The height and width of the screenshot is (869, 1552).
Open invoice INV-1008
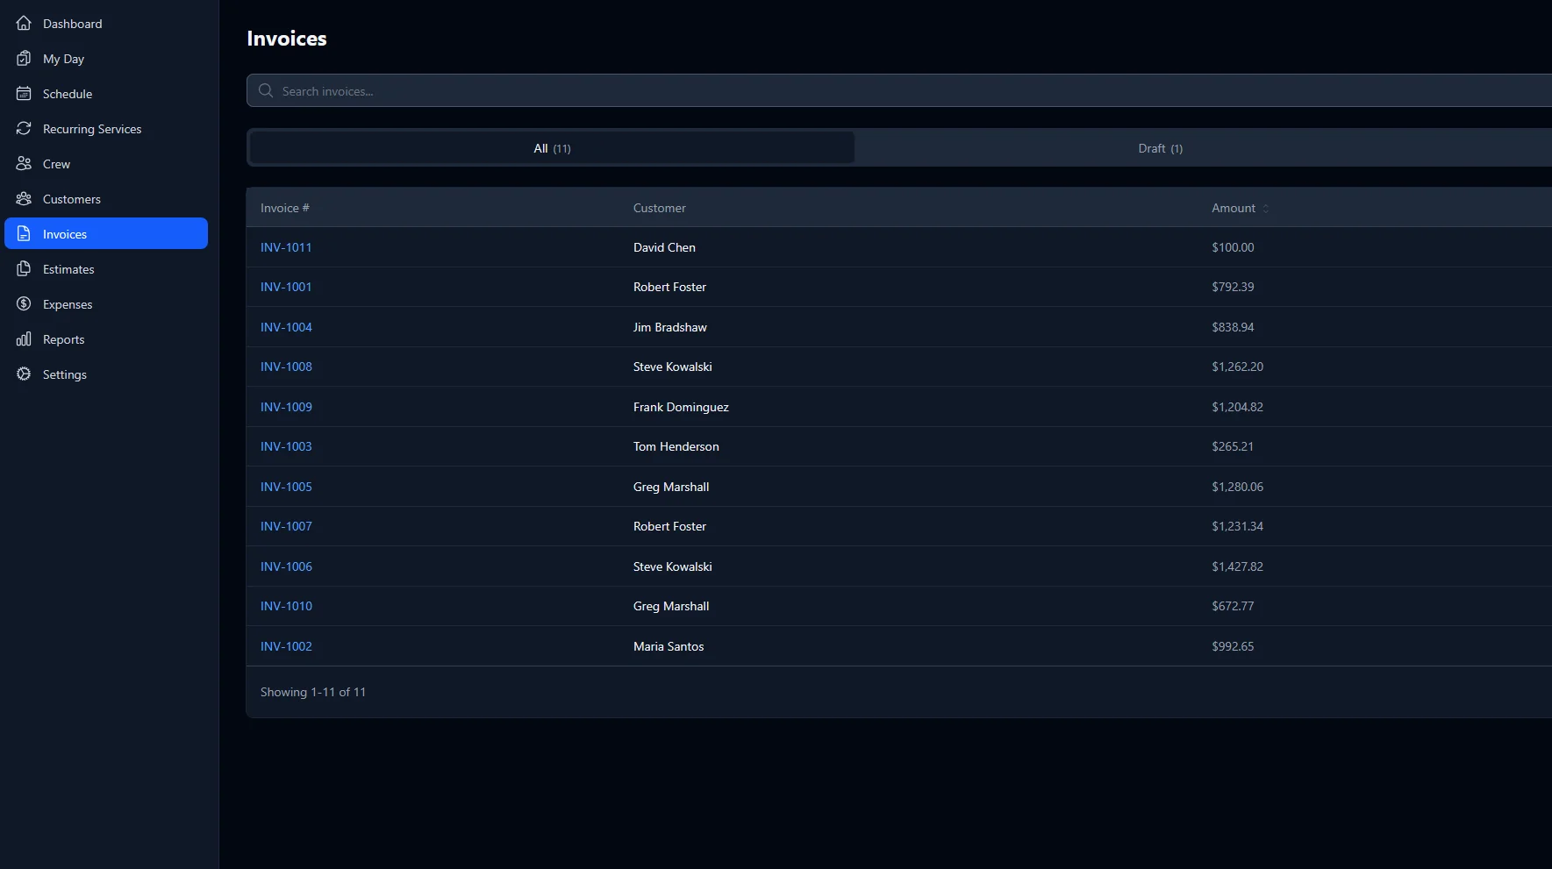[286, 367]
